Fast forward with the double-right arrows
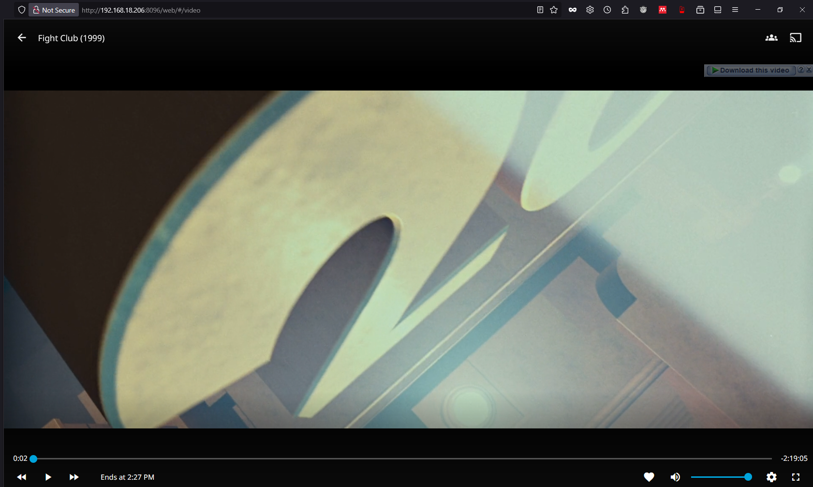Viewport: 813px width, 487px height. 74,477
